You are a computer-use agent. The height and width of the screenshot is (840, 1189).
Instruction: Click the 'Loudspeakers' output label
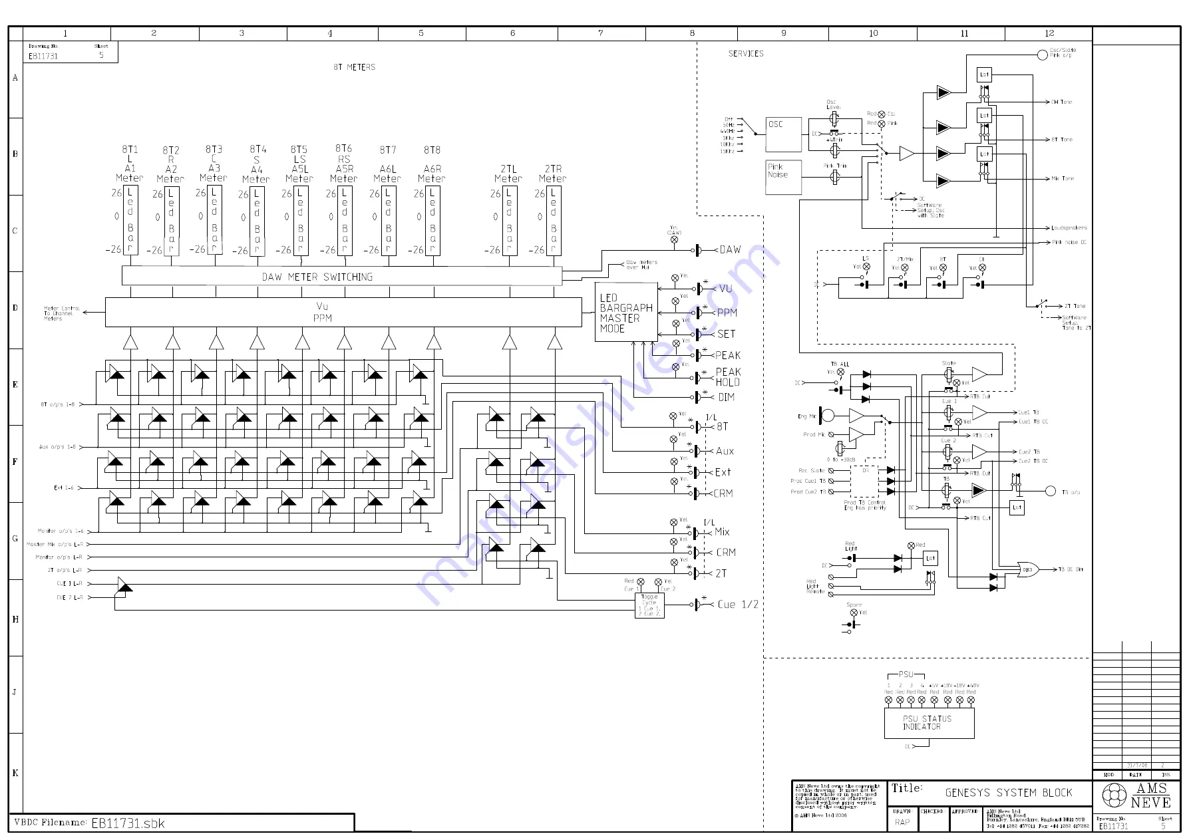point(1069,228)
